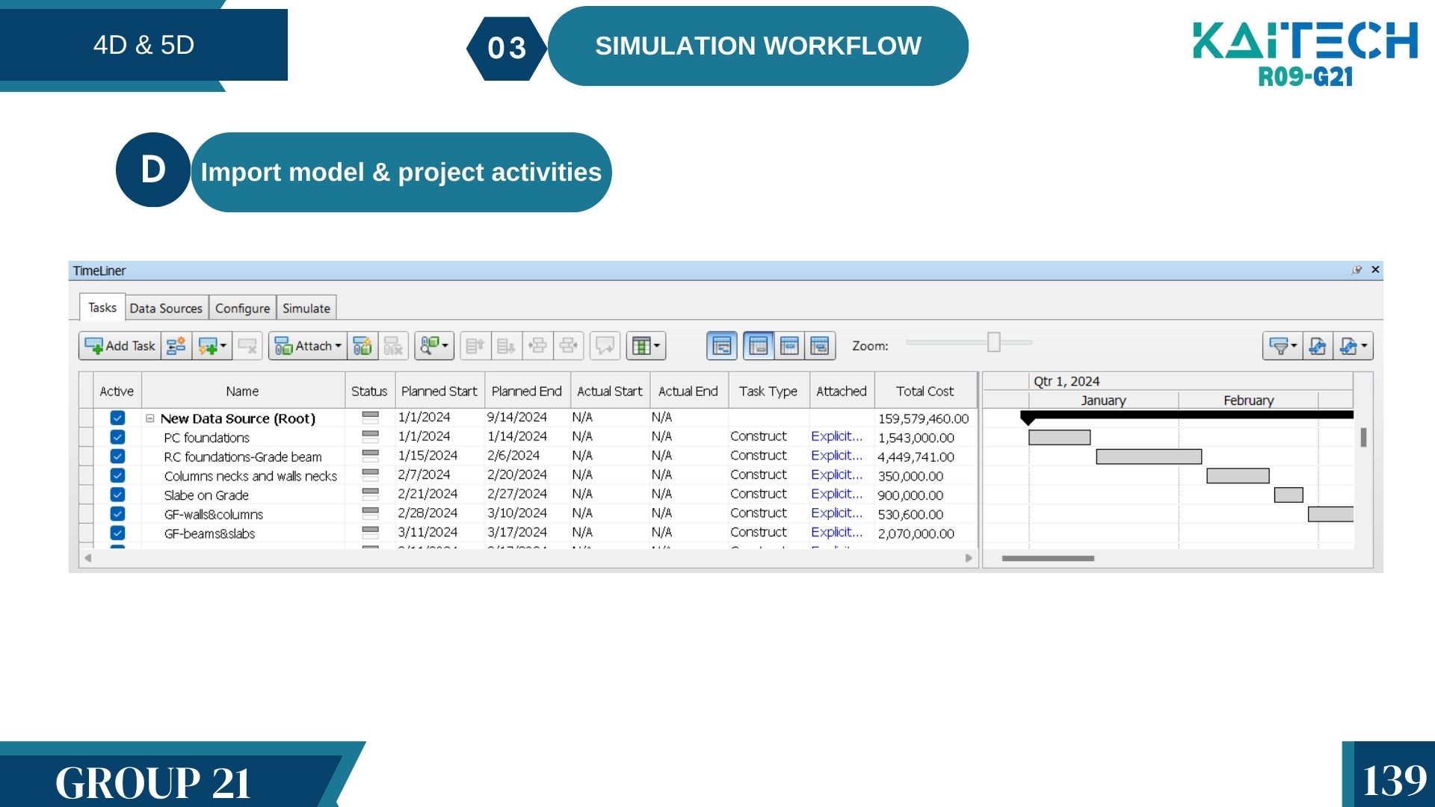Toggle Show or Hide Gantt chart
Viewport: 1435px width, 807px height.
tap(722, 346)
